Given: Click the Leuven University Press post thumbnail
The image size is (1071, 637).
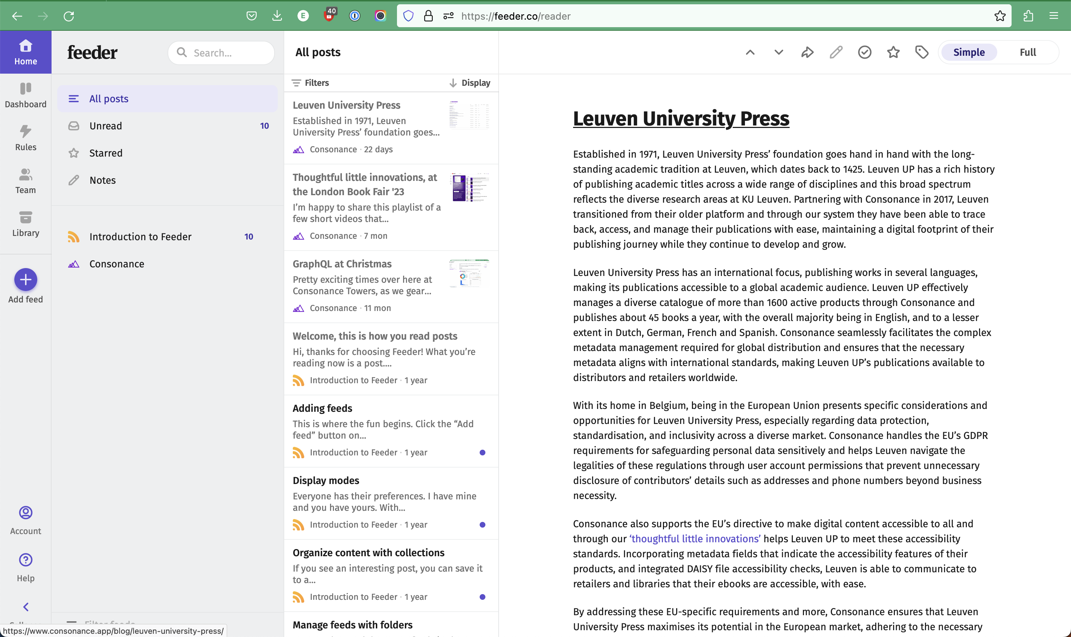Looking at the screenshot, I should (x=469, y=115).
